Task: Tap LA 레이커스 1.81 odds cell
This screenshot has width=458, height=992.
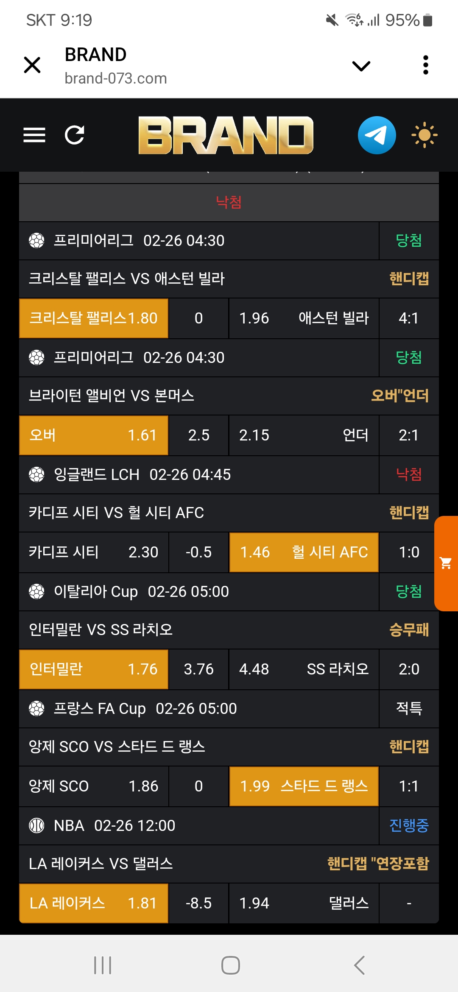Action: click(x=94, y=903)
